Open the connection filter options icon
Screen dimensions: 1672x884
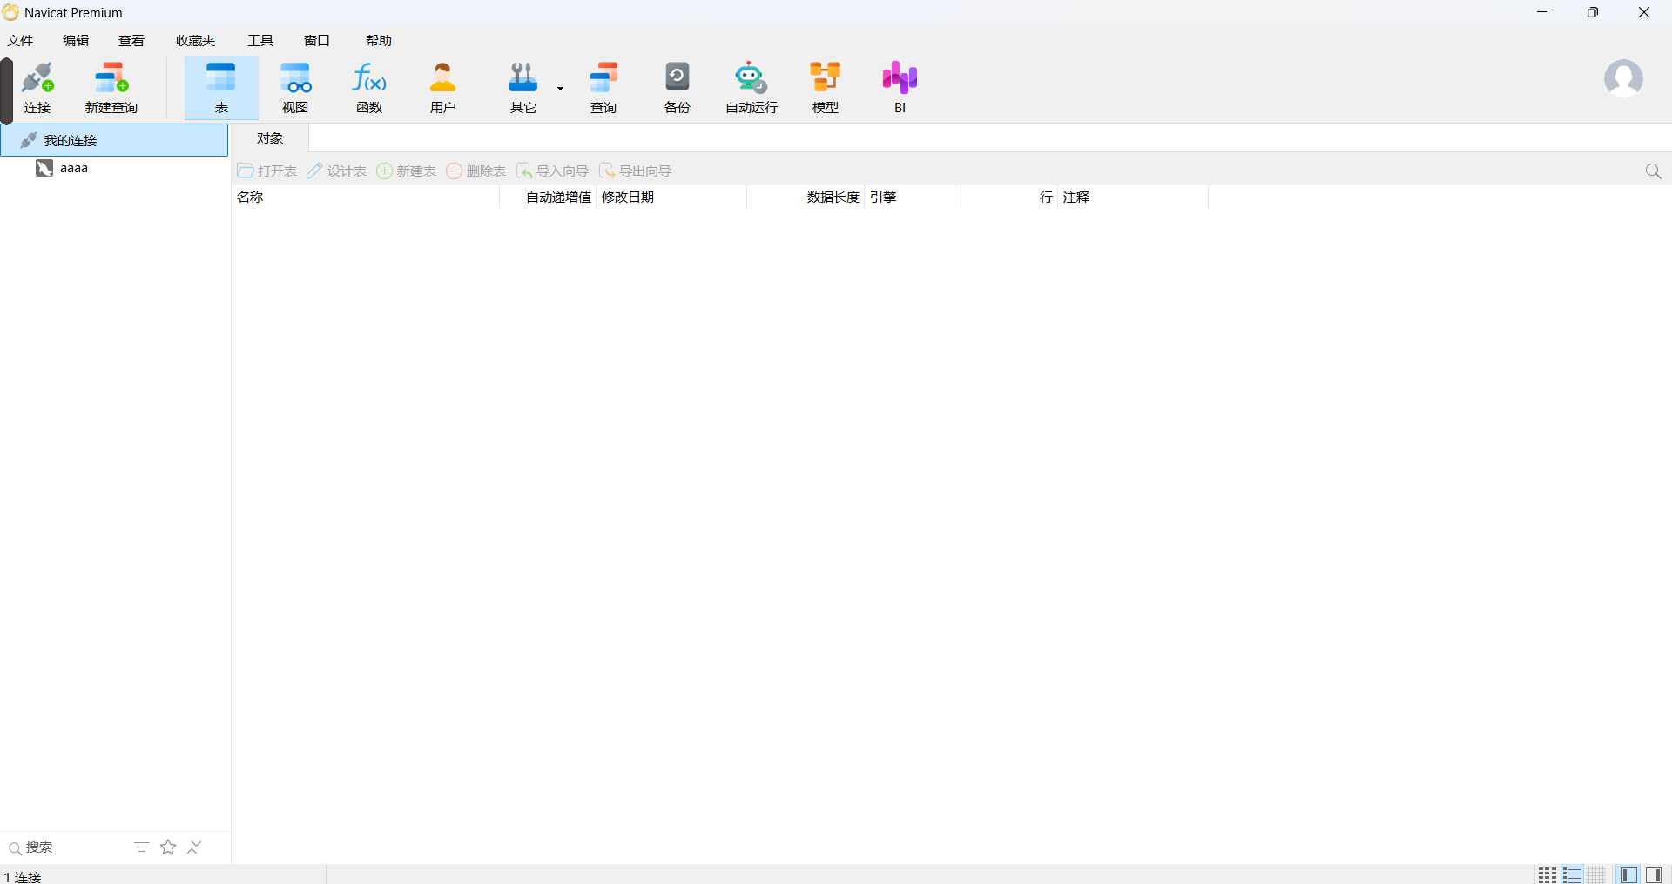point(141,847)
